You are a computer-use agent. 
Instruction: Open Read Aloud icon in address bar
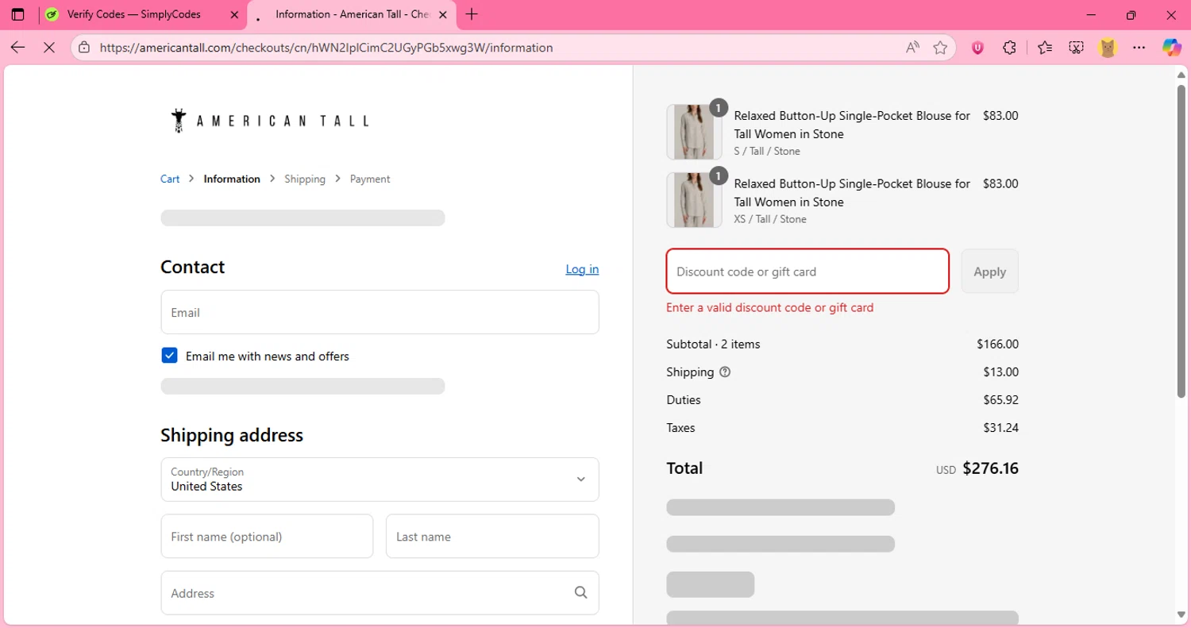coord(913,48)
